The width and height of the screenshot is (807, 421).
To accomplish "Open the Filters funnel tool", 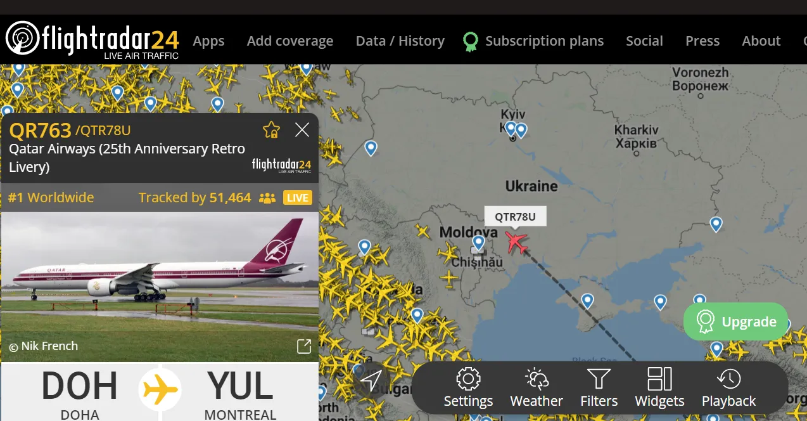I will (x=599, y=387).
